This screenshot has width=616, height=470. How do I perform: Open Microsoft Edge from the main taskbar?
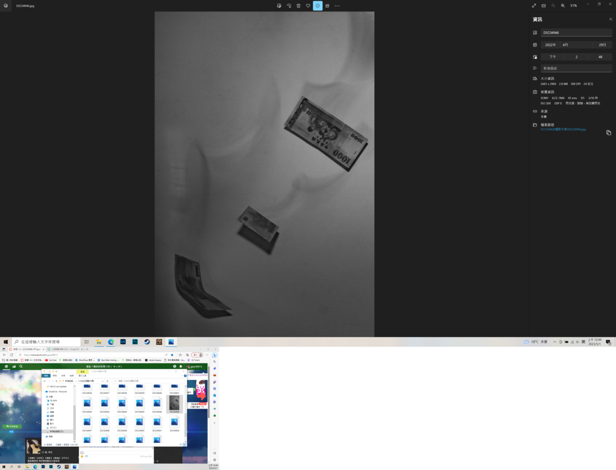point(111,342)
